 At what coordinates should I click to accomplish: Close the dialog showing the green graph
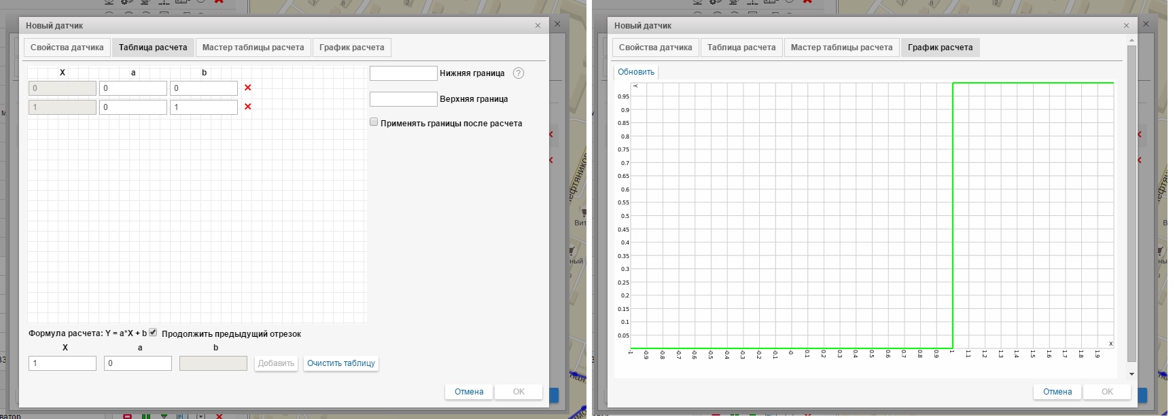coord(1126,26)
